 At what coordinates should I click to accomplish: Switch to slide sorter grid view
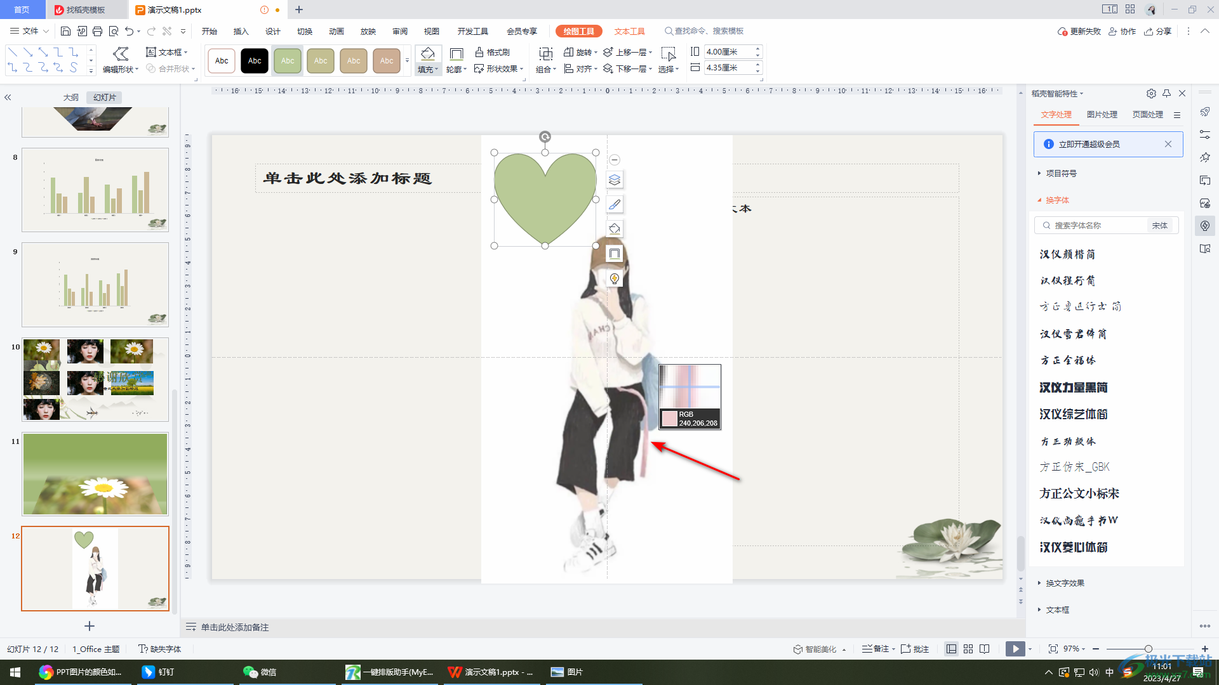coord(968,649)
